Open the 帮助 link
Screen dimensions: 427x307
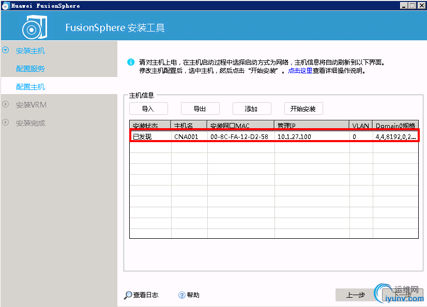[x=193, y=295]
